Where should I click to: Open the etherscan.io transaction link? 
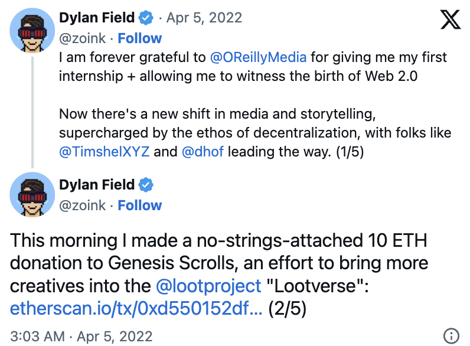click(136, 308)
